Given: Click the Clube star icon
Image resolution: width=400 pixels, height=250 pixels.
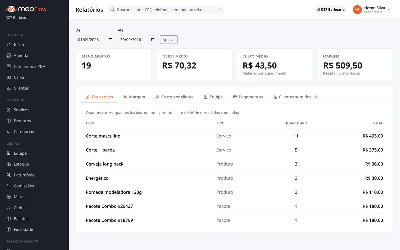Looking at the screenshot, I should (x=9, y=208).
